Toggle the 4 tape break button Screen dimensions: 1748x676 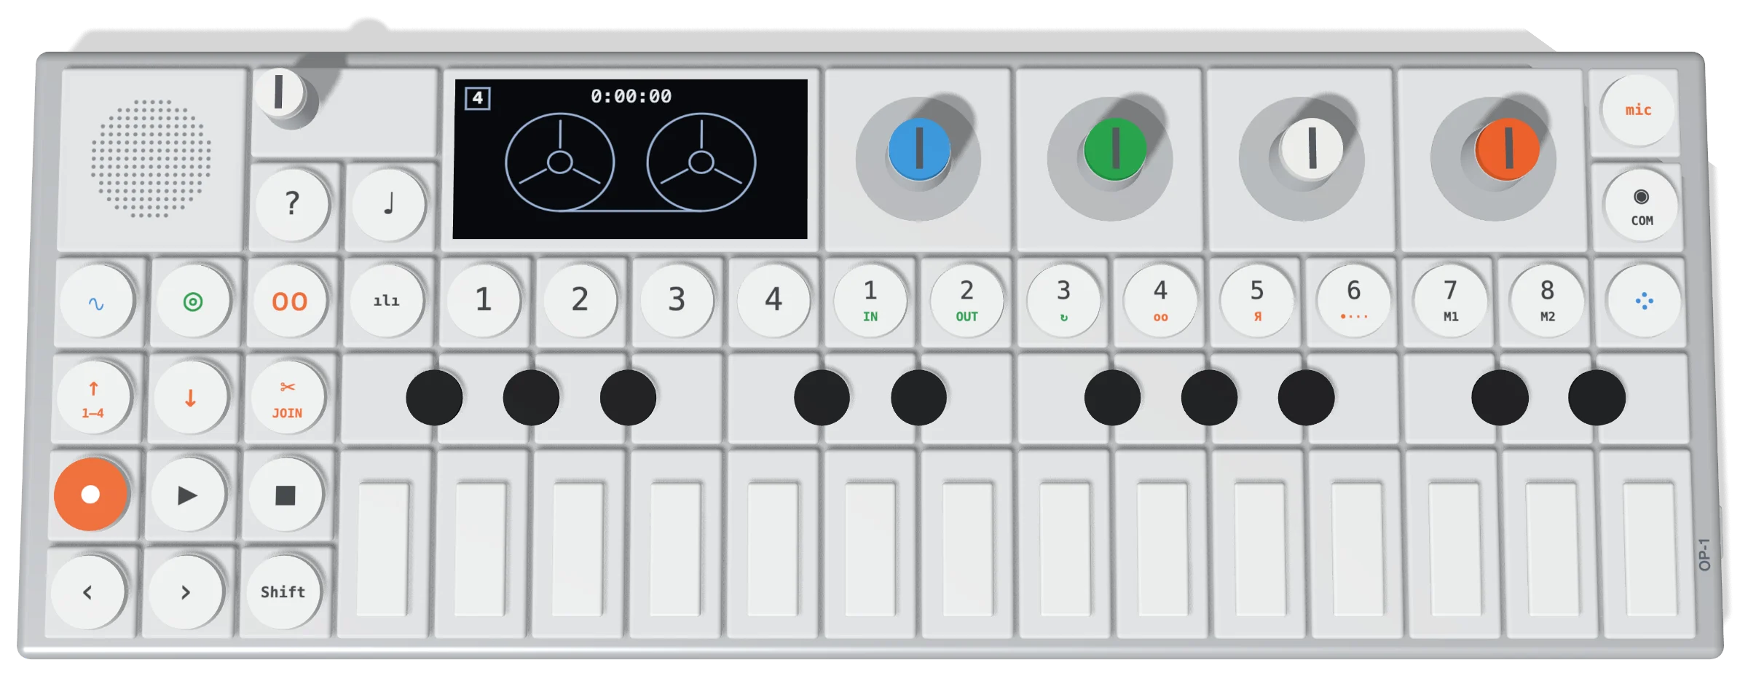pyautogui.click(x=1160, y=300)
